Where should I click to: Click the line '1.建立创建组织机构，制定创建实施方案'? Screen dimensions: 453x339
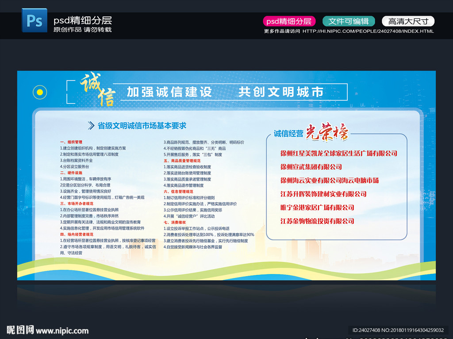pyautogui.click(x=93, y=148)
